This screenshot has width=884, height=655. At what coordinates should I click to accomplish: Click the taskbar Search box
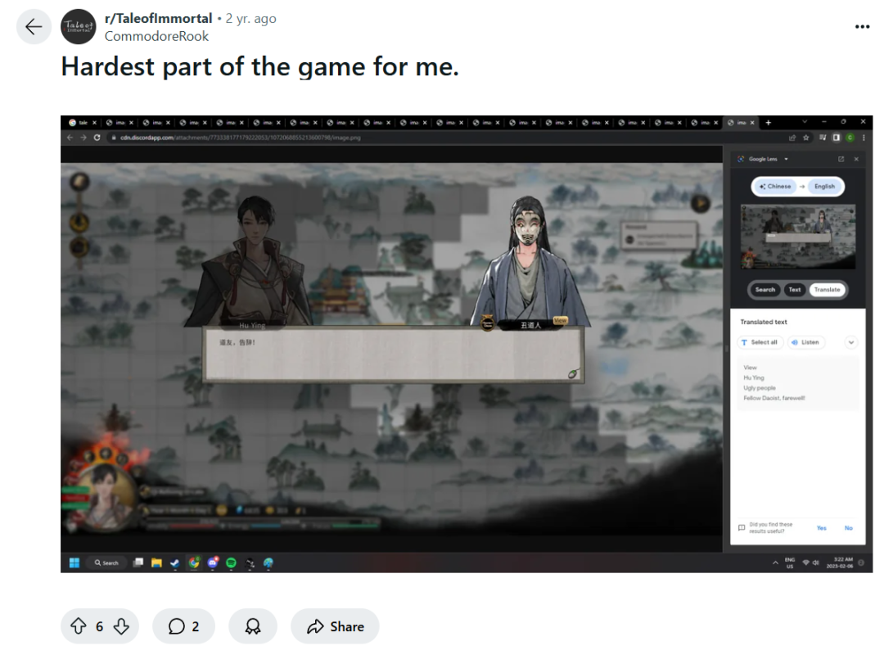tap(106, 562)
